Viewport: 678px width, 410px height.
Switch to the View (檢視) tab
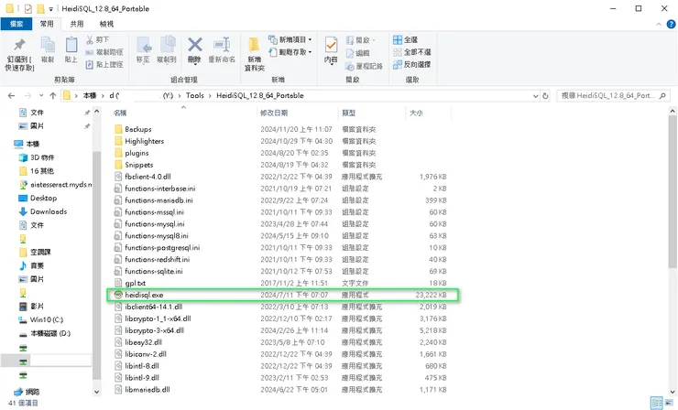[106, 24]
